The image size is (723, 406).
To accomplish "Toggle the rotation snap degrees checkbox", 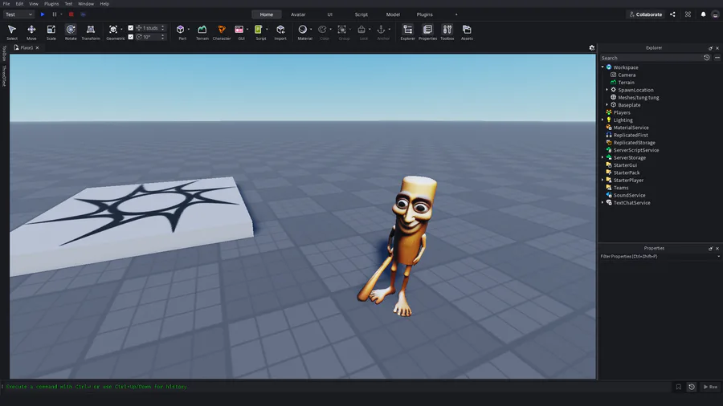I will click(x=130, y=37).
